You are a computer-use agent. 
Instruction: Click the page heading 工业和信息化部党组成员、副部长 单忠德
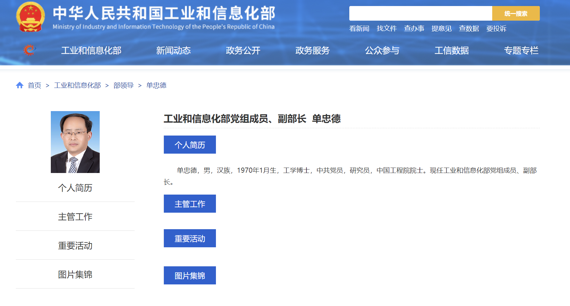click(x=252, y=119)
